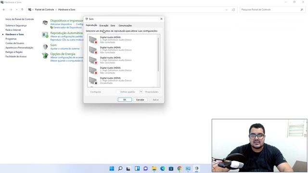Image resolution: width=308 pixels, height=173 pixels.
Task: Open Aparência e Personalização category
Action: [x=19, y=48]
